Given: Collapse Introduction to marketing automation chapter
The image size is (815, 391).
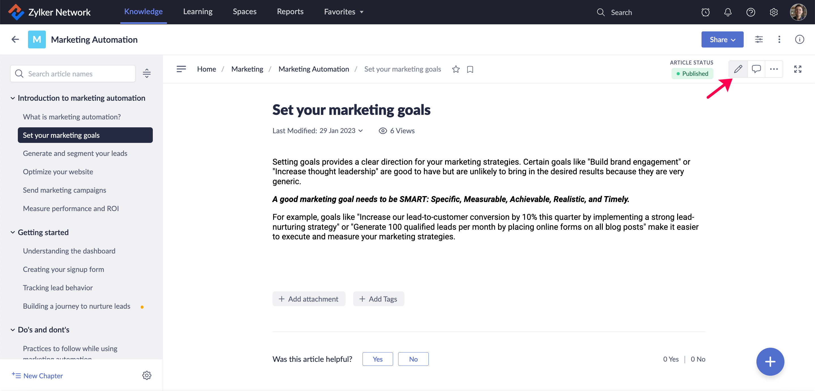Looking at the screenshot, I should click(x=13, y=98).
